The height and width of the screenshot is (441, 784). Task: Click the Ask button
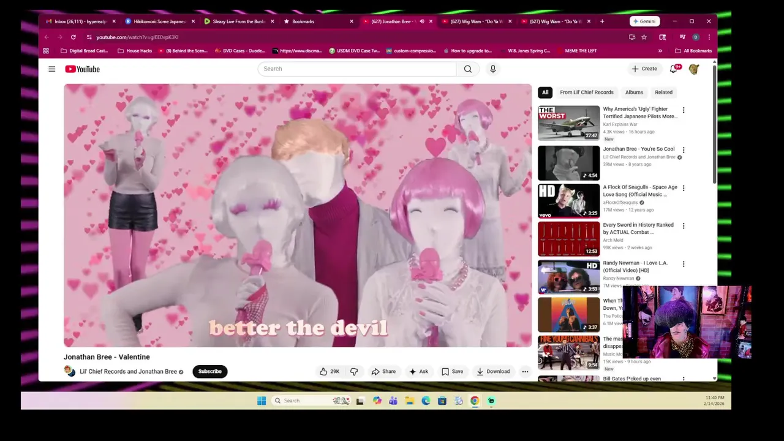click(419, 371)
